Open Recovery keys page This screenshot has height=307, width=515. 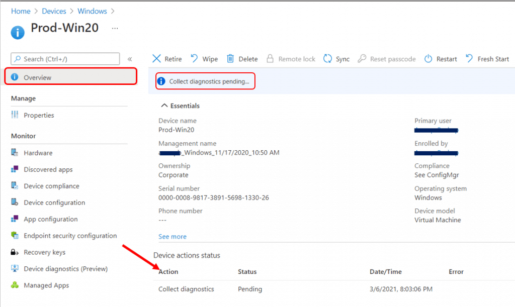tap(45, 252)
